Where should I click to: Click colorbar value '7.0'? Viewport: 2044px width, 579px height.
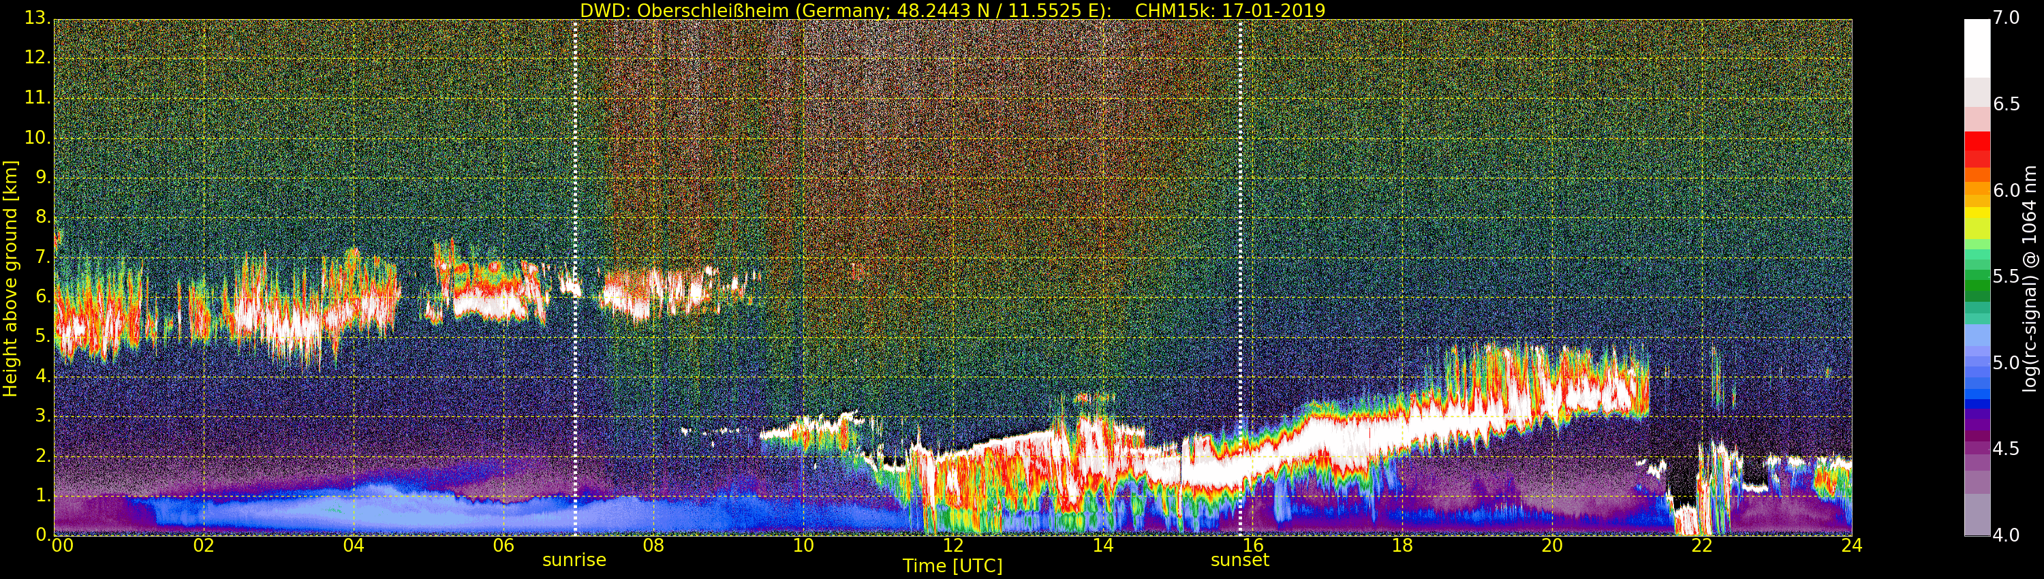pos(2007,18)
